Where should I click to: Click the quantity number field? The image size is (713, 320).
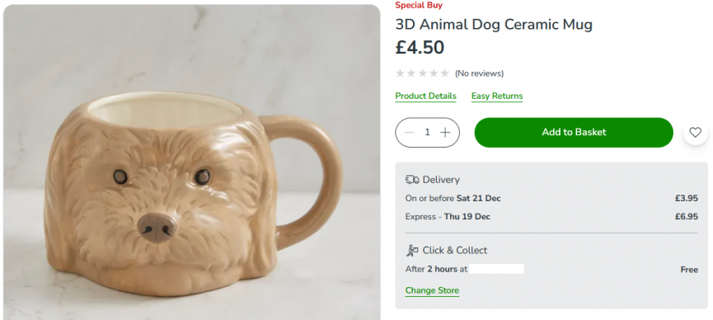pos(427,133)
